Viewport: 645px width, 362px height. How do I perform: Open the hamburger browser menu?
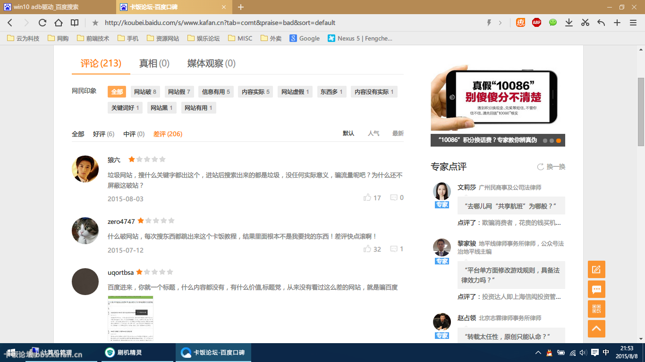(x=633, y=23)
